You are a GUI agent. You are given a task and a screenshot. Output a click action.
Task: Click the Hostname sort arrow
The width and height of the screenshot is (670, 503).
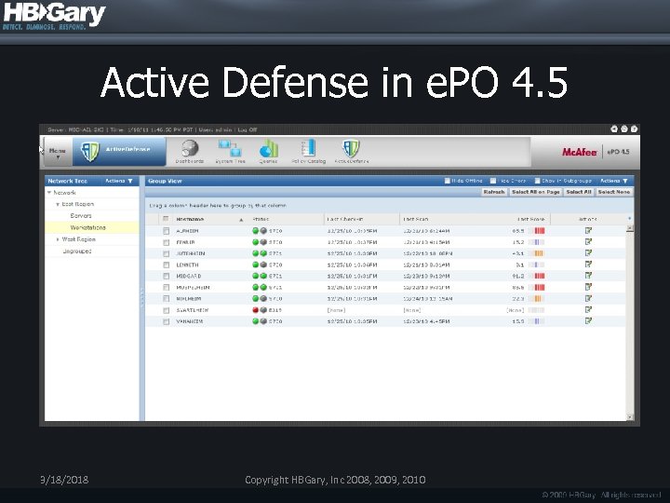tap(241, 220)
